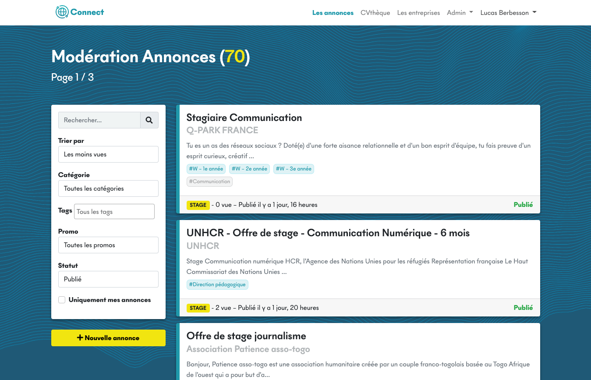The image size is (591, 380).
Task: Click the Q-PARK FRANCE company name
Action: coord(222,130)
